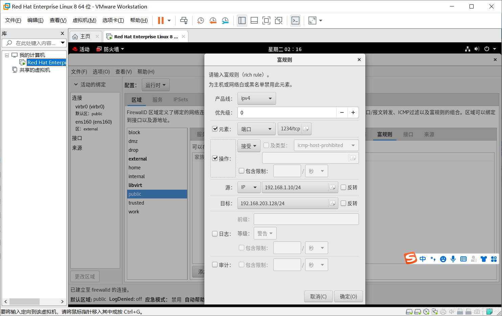Click the send Ctrl+Alt+Del toolbar icon
Image resolution: width=502 pixels, height=316 pixels.
184,21
